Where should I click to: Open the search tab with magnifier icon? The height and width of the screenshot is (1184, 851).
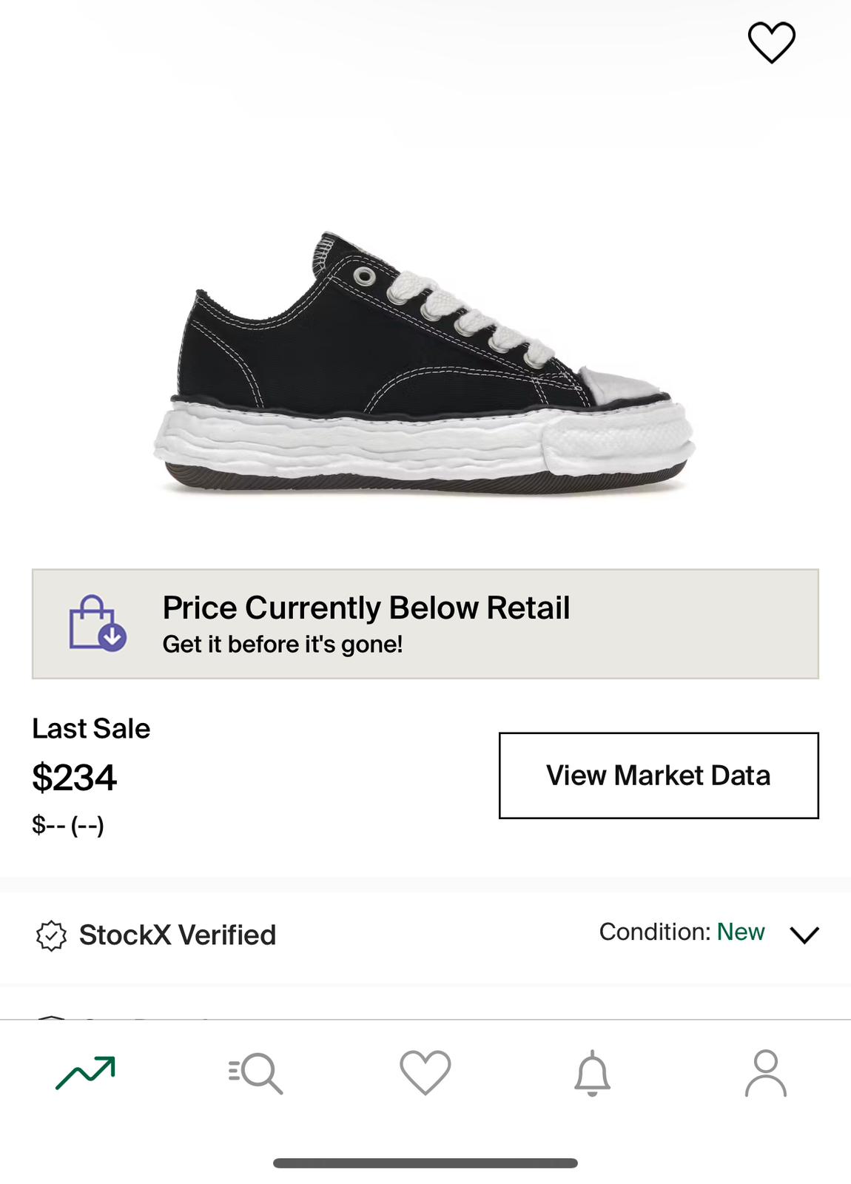click(x=256, y=1073)
